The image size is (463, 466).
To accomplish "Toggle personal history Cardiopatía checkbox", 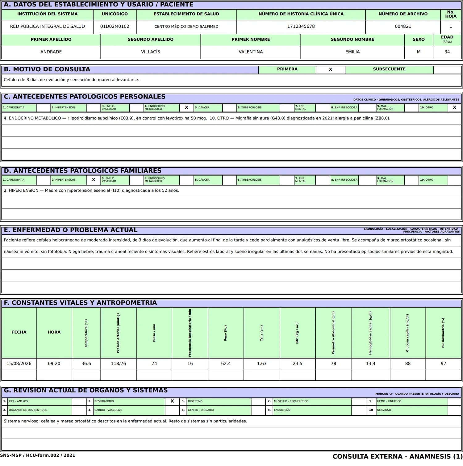I will click(43, 108).
